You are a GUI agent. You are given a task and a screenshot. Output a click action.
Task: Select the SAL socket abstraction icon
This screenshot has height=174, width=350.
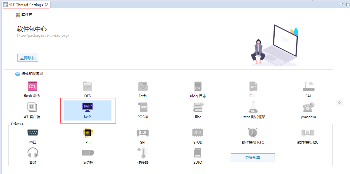click(x=308, y=89)
